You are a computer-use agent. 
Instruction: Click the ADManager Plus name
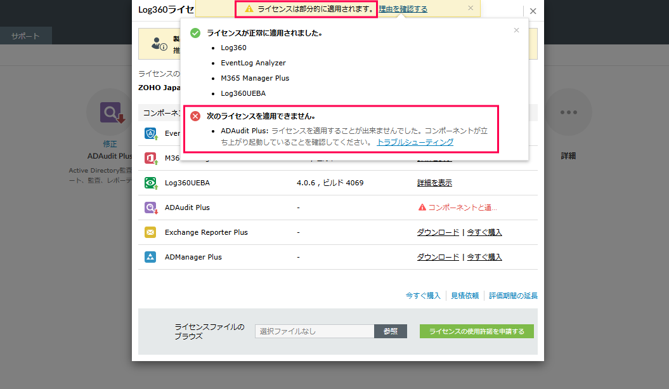point(193,257)
